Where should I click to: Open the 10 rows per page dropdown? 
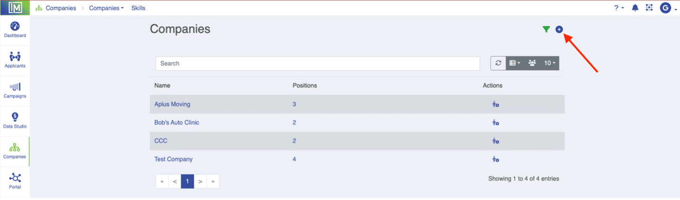[550, 63]
